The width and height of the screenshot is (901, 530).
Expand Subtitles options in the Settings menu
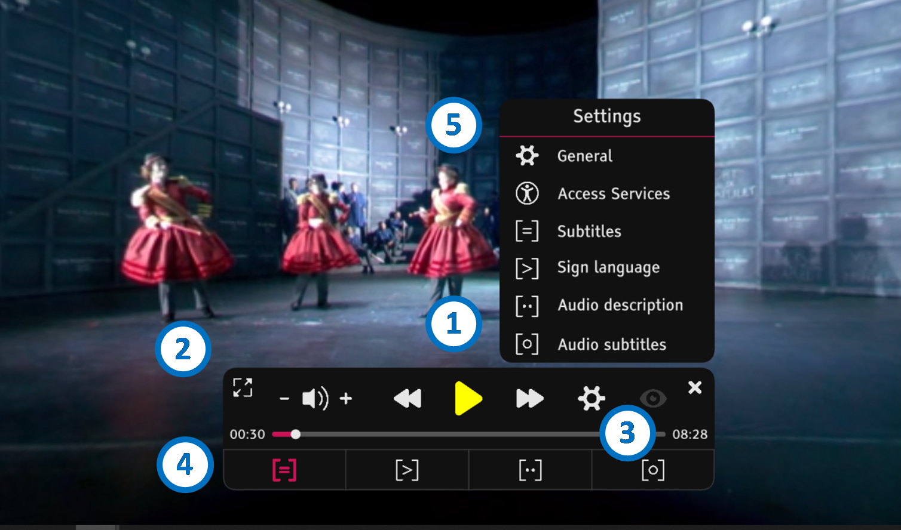589,231
